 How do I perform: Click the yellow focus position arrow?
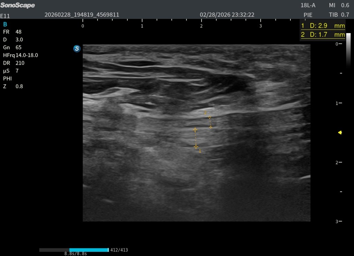click(x=340, y=132)
